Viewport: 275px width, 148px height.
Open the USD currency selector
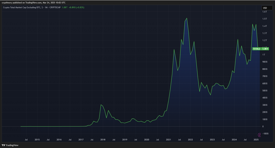[x=267, y=8]
